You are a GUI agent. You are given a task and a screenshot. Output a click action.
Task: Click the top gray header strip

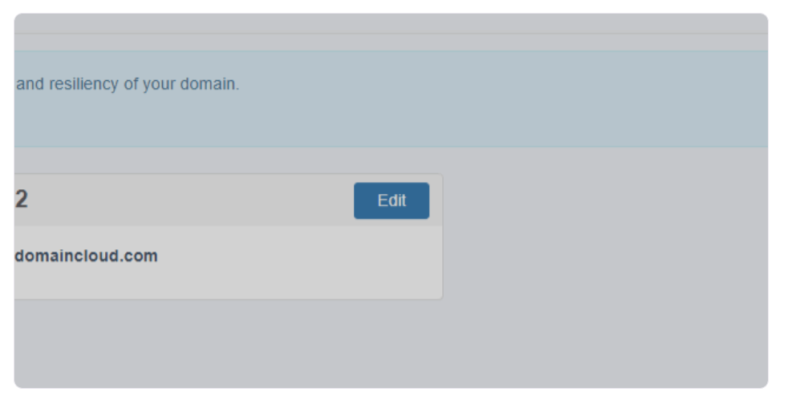pyautogui.click(x=391, y=23)
